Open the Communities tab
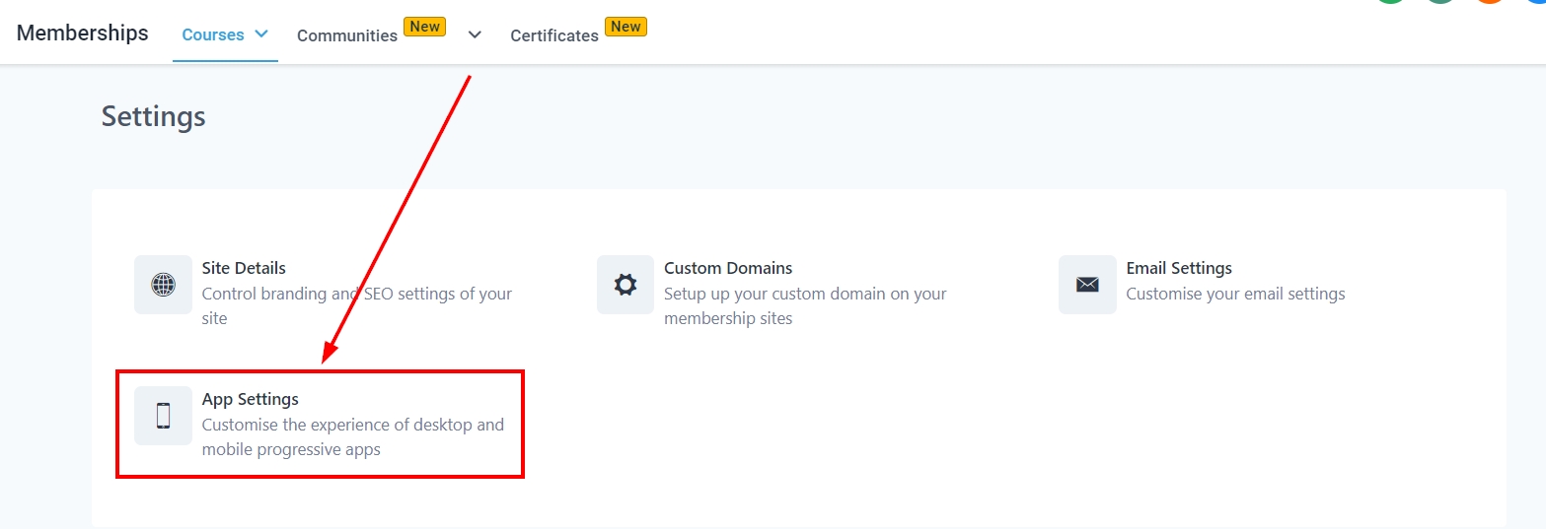1546x529 pixels. [346, 35]
